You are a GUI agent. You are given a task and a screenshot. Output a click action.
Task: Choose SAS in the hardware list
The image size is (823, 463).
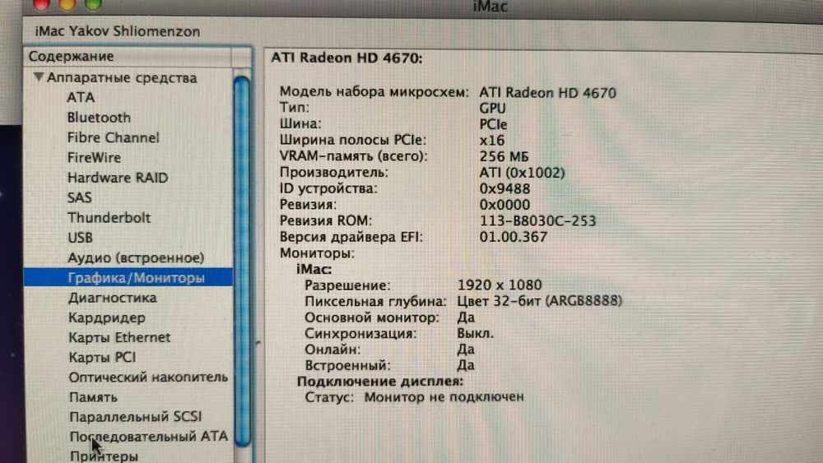79,197
